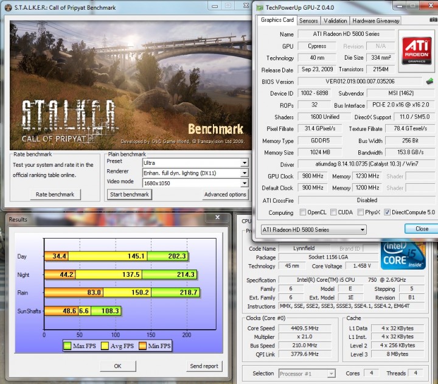Image resolution: width=438 pixels, height=384 pixels.
Task: Toggle the PhysX checkbox
Action: (x=360, y=212)
